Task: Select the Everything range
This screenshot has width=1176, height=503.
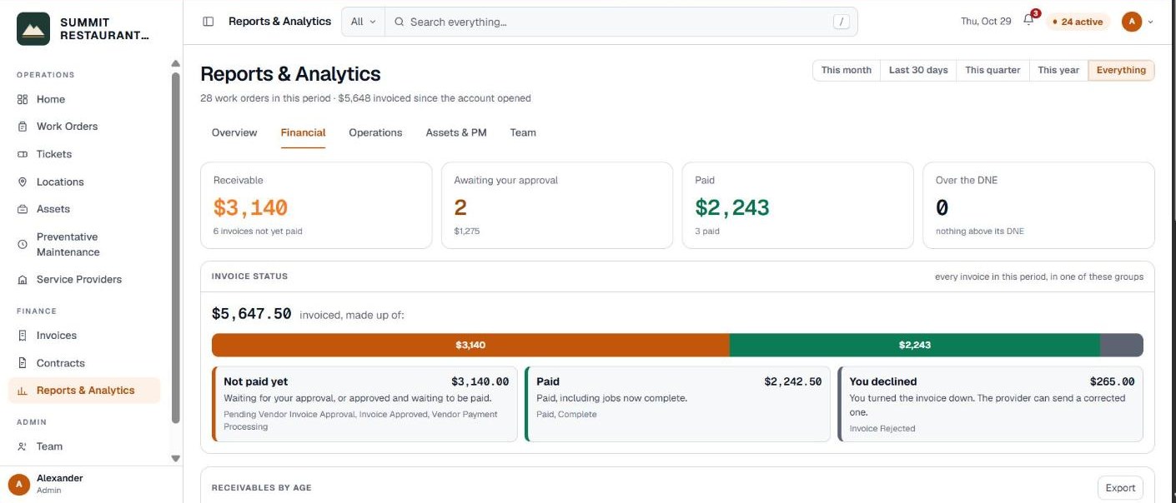Action: pyautogui.click(x=1121, y=70)
